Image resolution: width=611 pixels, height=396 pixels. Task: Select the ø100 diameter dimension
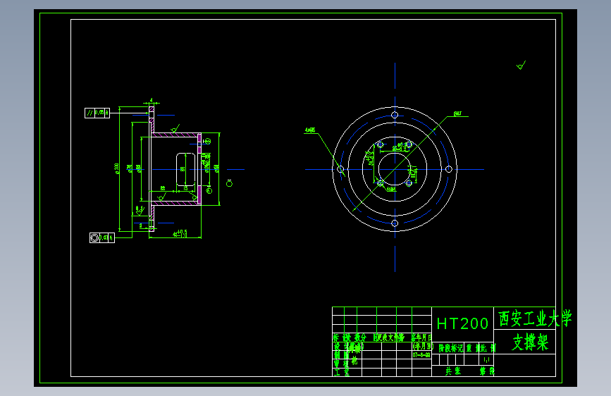click(x=116, y=168)
